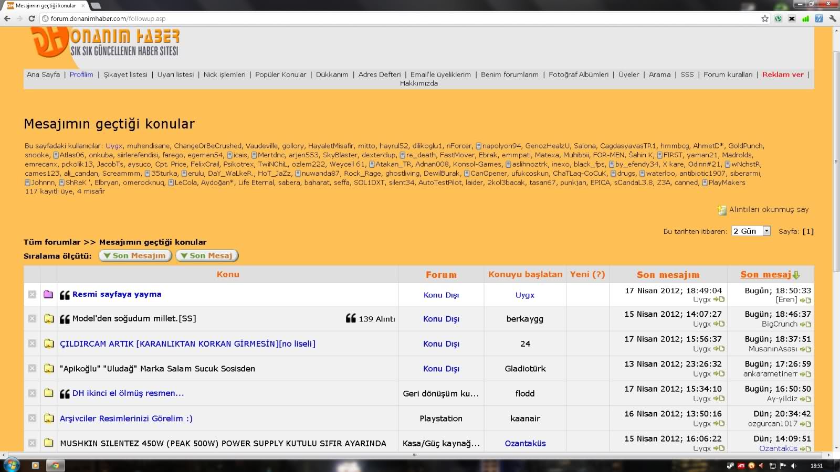The height and width of the screenshot is (472, 840).
Task: Click Uygx in the users list
Action: [114, 146]
